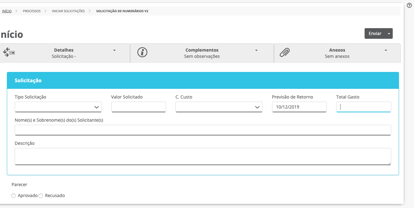The width and height of the screenshot is (414, 208).
Task: Focus the Valor Solicitado field
Action: 139,107
